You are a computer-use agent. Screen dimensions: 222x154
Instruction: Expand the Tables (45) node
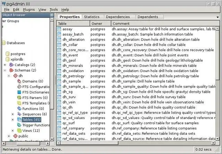[12, 120]
